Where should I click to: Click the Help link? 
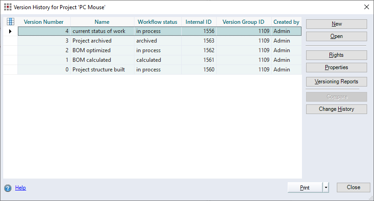click(x=21, y=188)
